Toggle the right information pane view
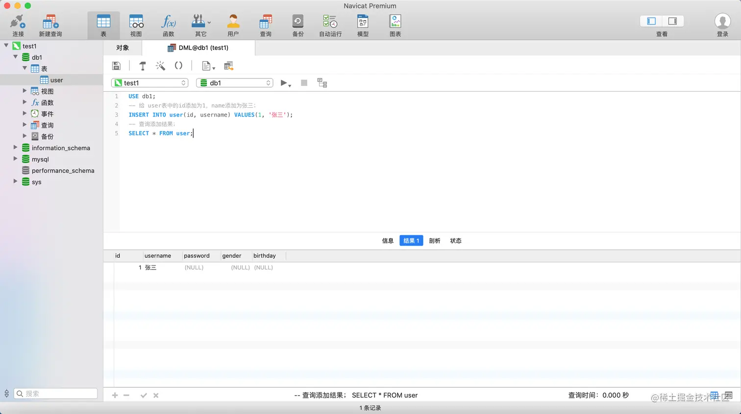 pyautogui.click(x=672, y=21)
